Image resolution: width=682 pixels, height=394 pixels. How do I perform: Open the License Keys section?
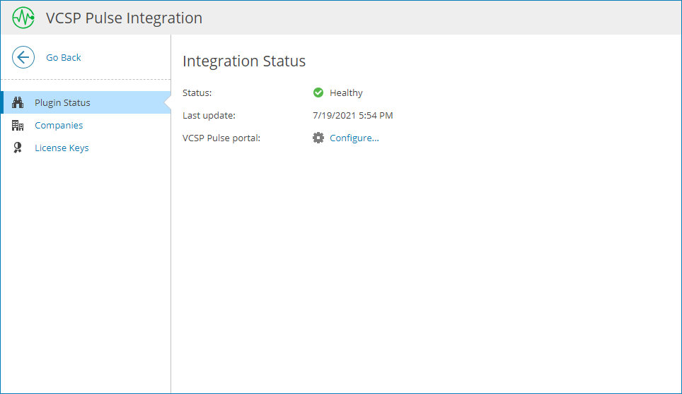(62, 148)
